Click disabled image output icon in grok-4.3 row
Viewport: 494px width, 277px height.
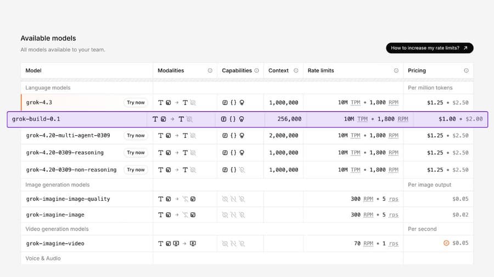coord(193,103)
